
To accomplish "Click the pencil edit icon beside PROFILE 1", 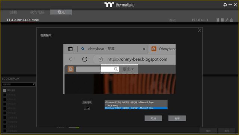I will 227,20.
